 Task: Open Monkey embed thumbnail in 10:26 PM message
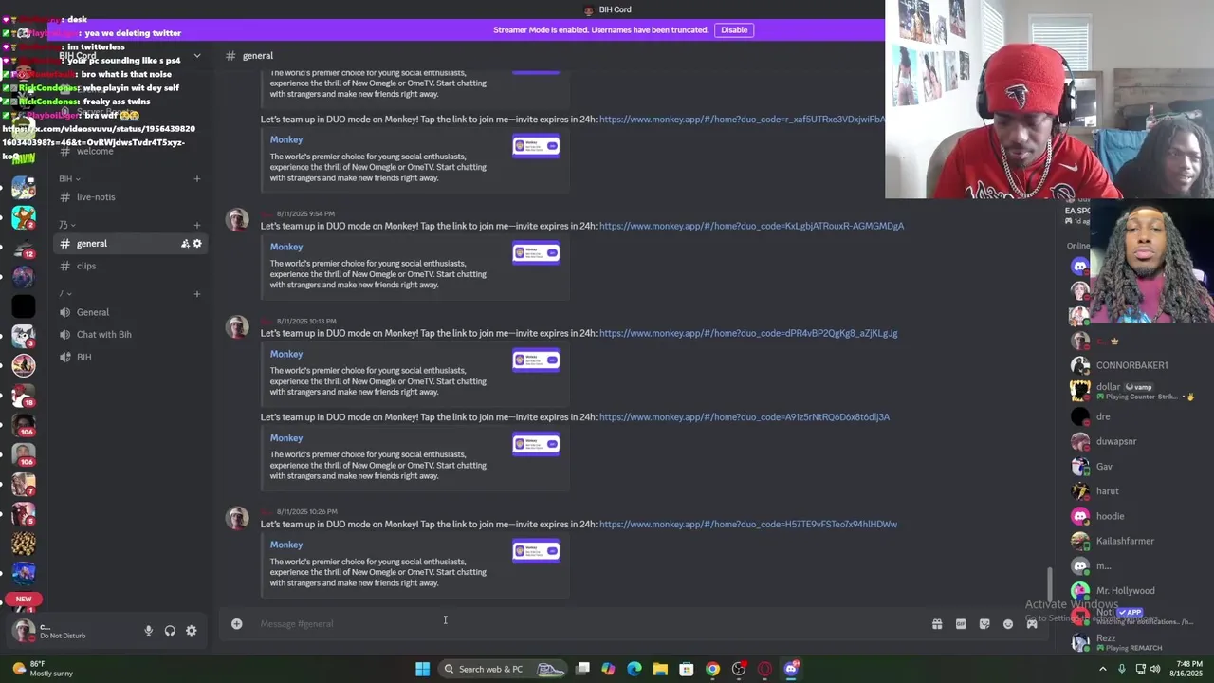(536, 551)
